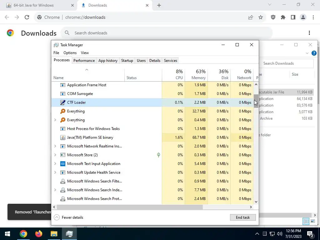Open the uBlock shield extension icon
The image size is (320, 240).
(x=273, y=17)
